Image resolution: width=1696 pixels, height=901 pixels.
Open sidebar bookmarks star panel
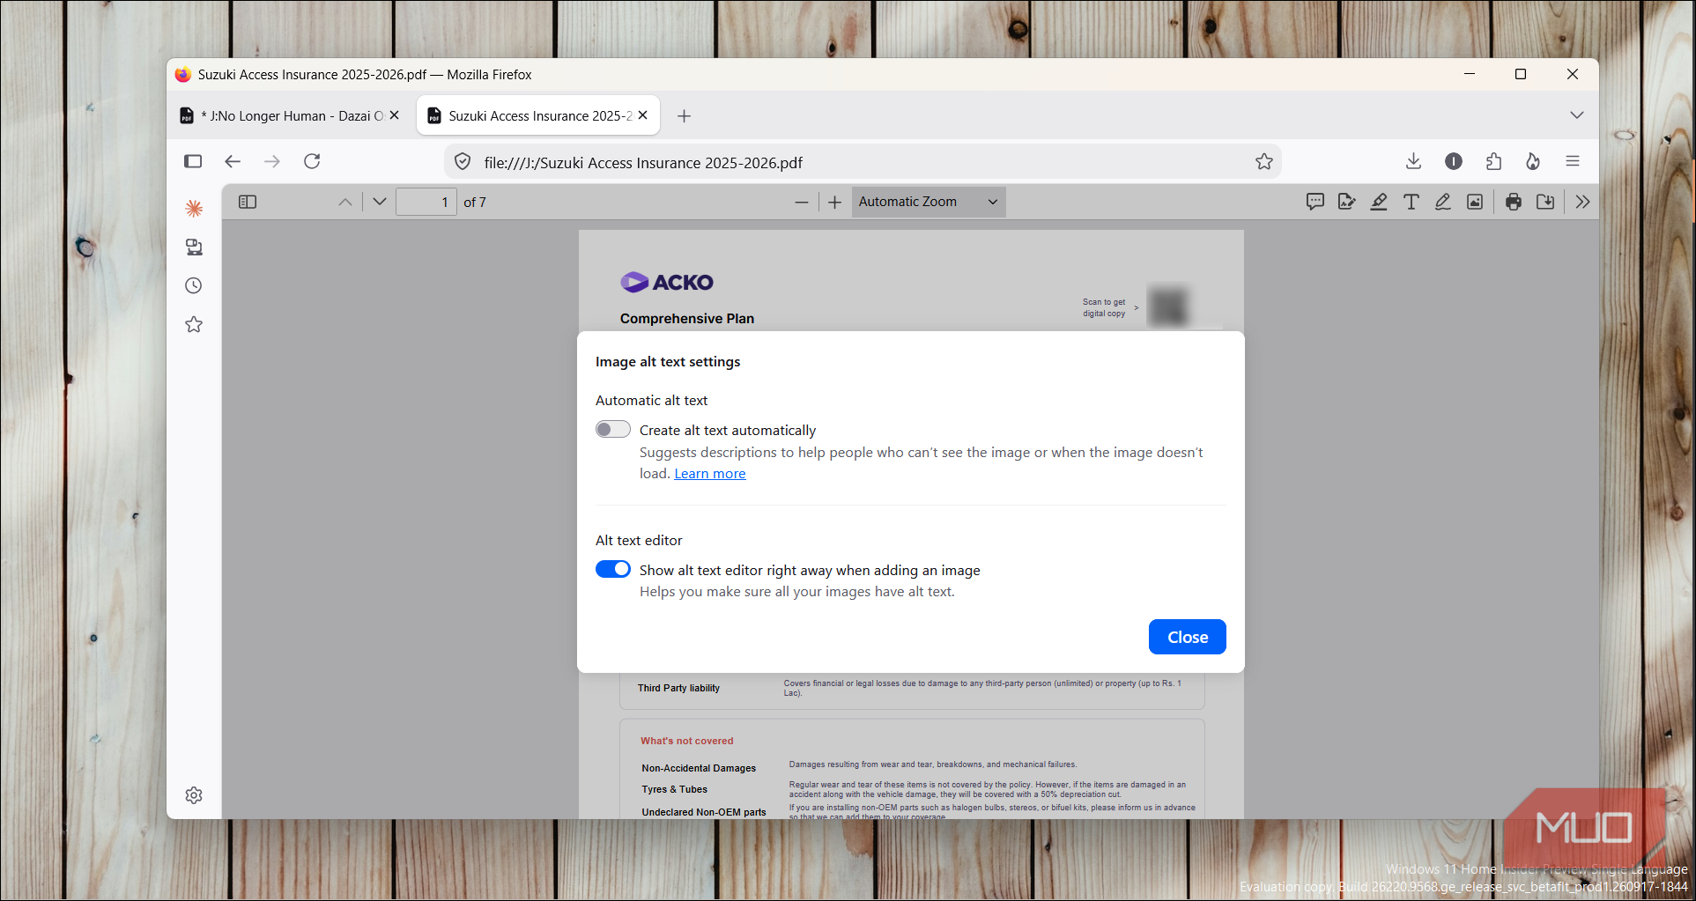click(x=194, y=324)
